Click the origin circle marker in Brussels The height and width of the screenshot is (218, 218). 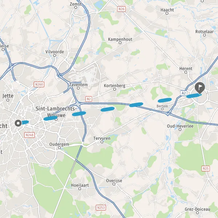[x=18, y=123]
